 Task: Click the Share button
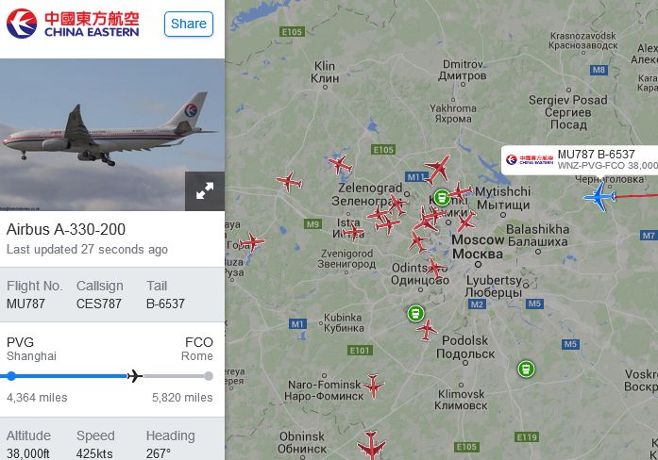click(x=189, y=24)
